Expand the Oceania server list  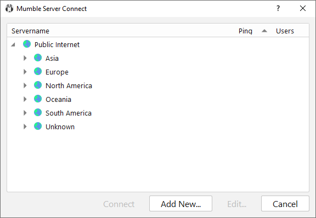25,99
